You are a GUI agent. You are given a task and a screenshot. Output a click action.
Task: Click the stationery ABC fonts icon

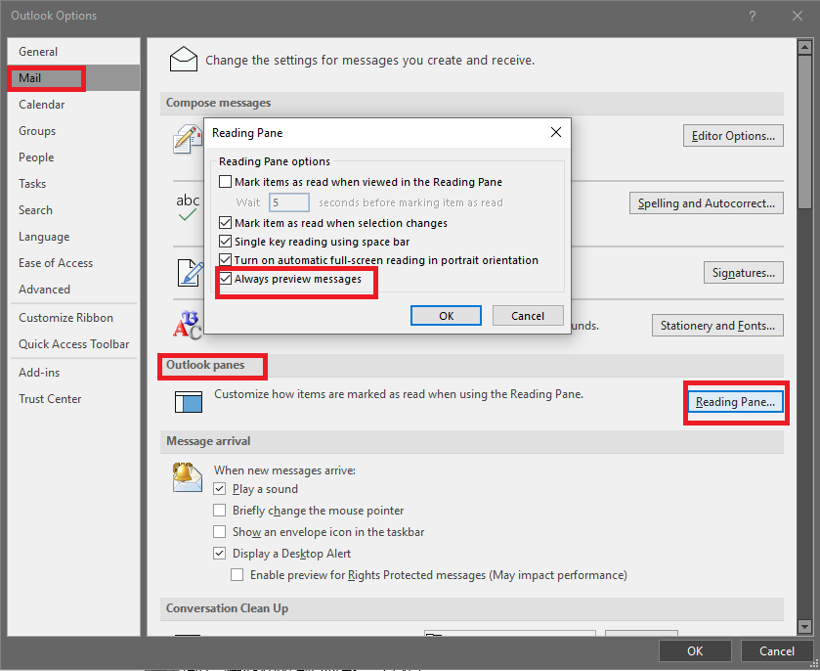point(188,325)
